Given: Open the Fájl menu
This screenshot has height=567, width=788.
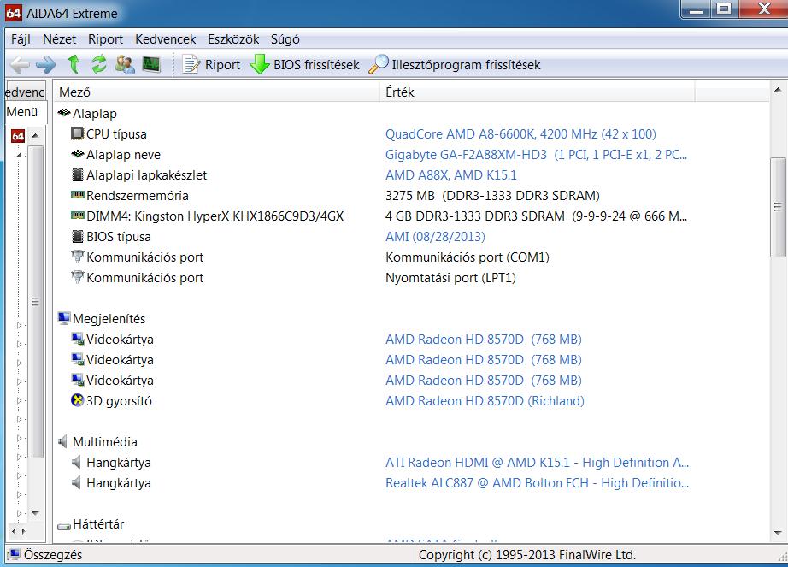Looking at the screenshot, I should [x=21, y=39].
